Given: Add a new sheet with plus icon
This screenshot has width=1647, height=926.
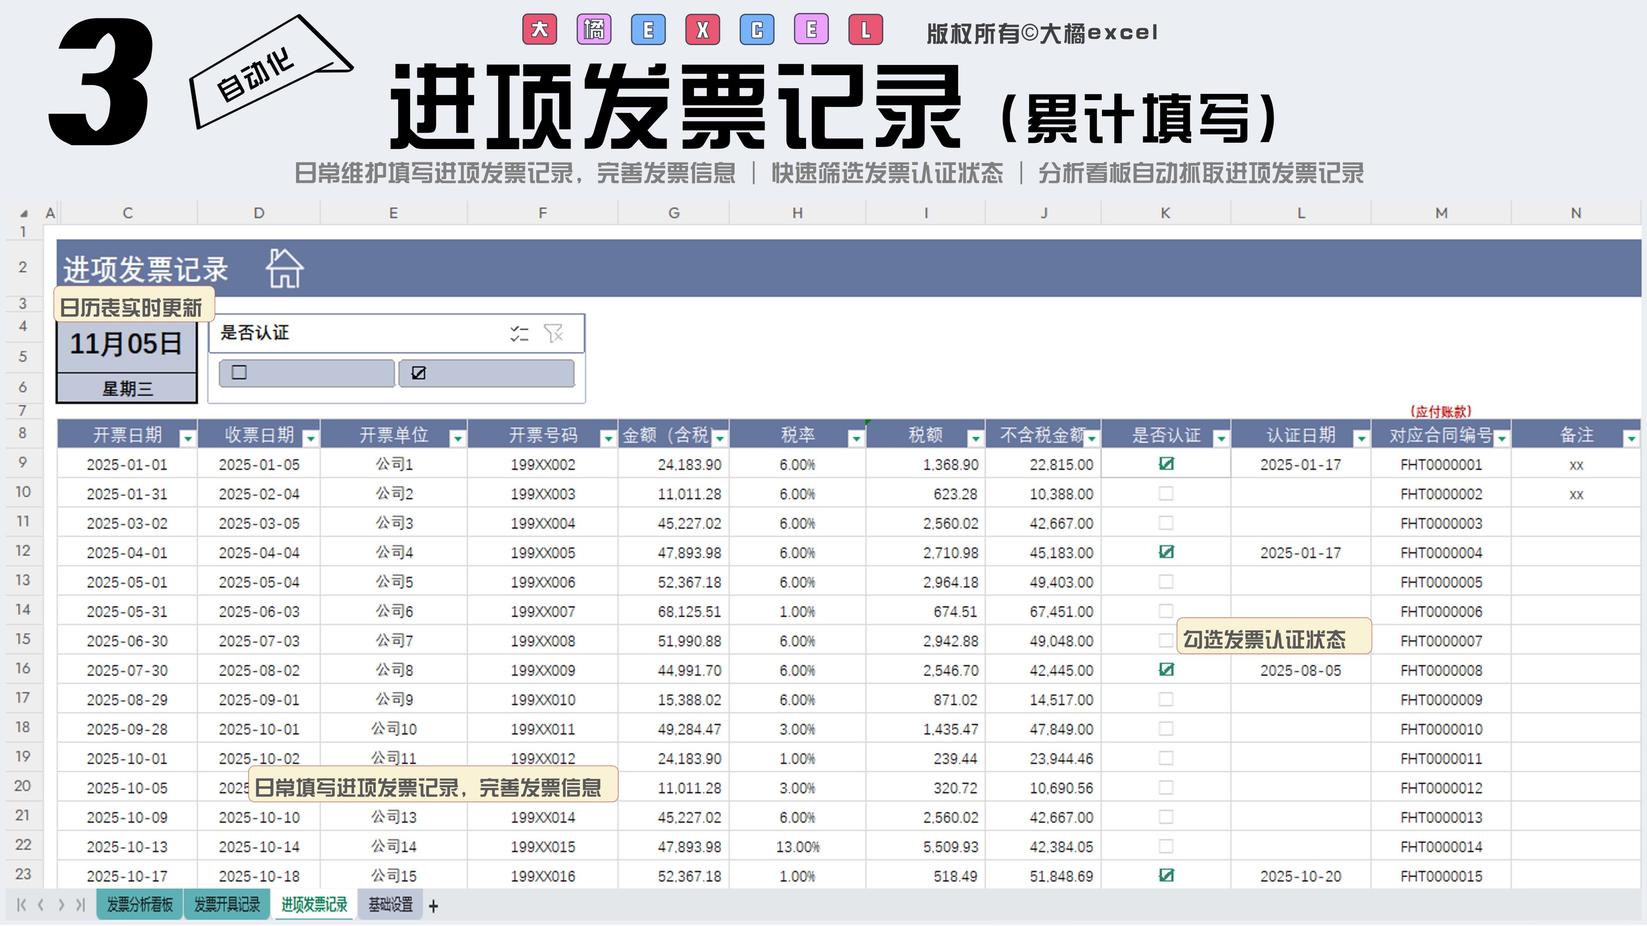Looking at the screenshot, I should (433, 906).
